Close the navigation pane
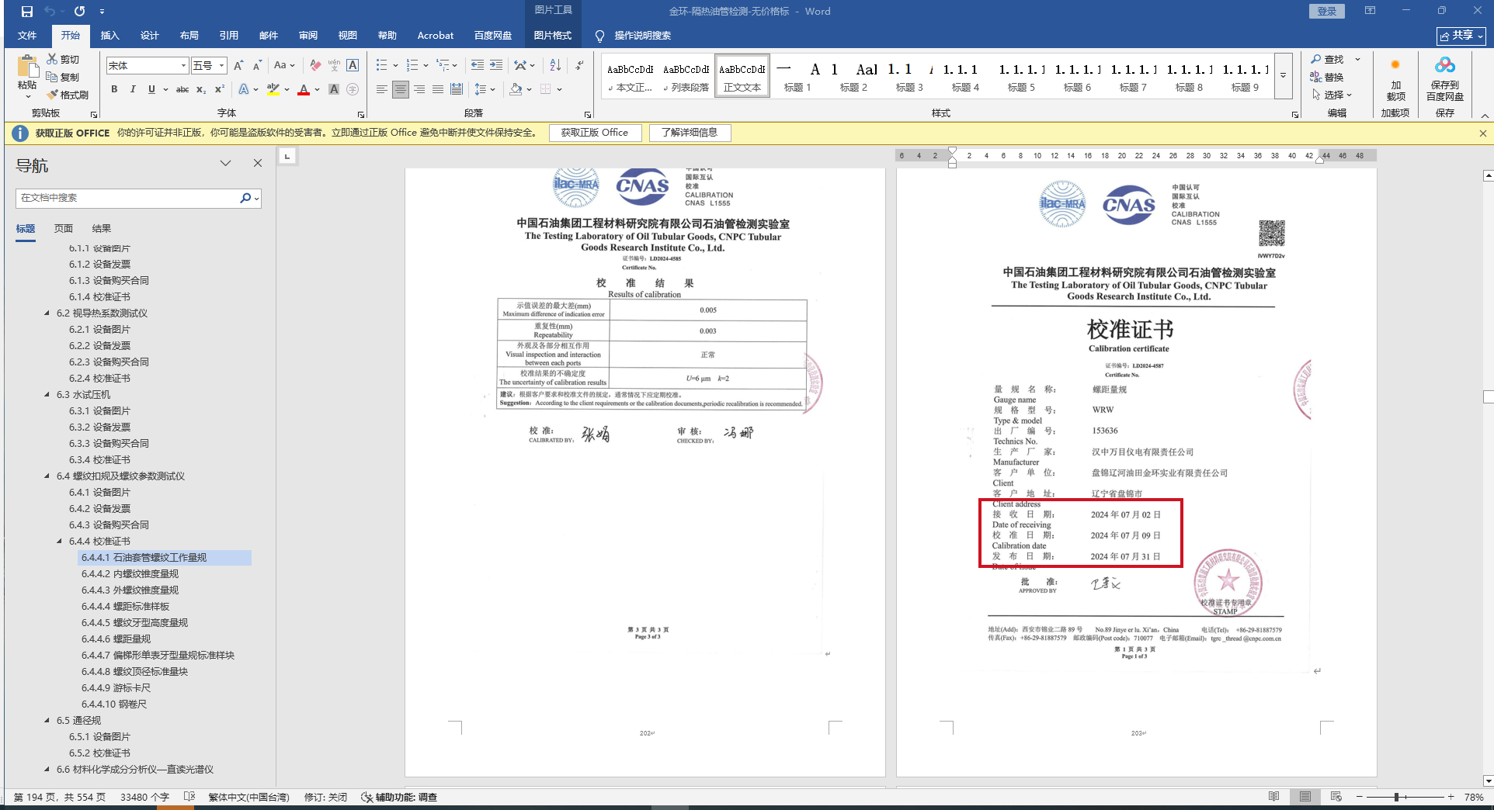 point(258,164)
